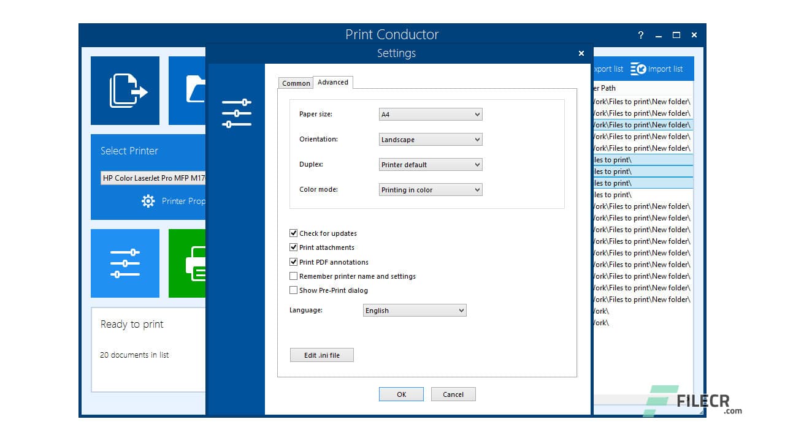The height and width of the screenshot is (441, 785).
Task: Click the document export tile at top left
Action: [125, 90]
